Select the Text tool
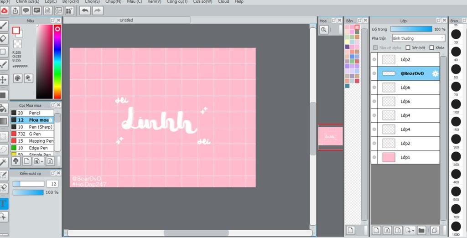 point(4,204)
